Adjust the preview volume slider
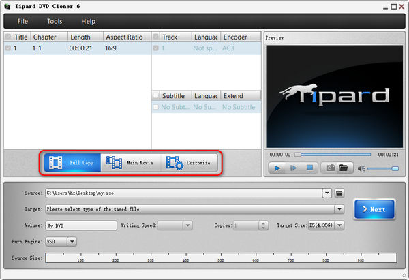Image resolution: width=409 pixels, height=280 pixels. coord(383,169)
